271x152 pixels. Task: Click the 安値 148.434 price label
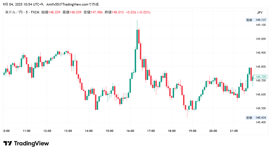(260, 118)
